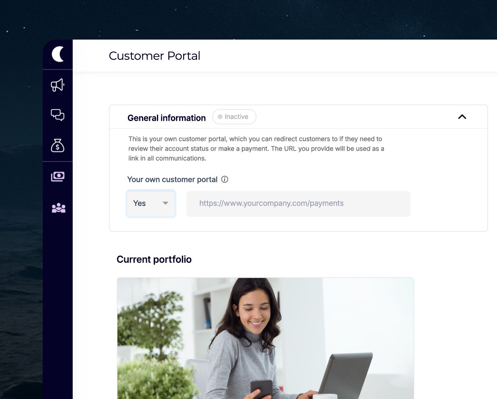The height and width of the screenshot is (399, 497).
Task: Select the money bag sidebar icon
Action: [58, 145]
